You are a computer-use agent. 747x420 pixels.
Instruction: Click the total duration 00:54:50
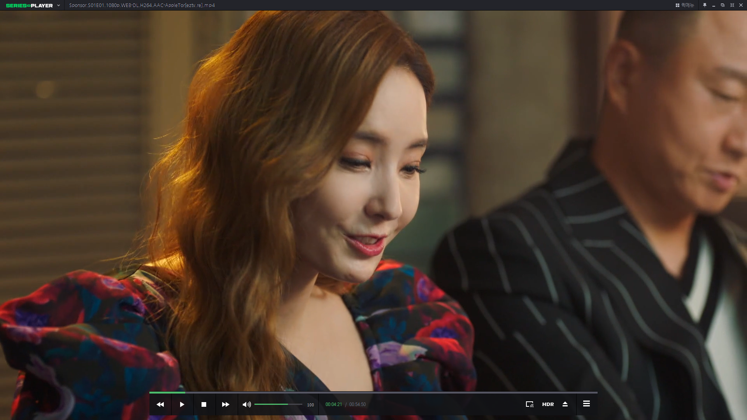pos(358,404)
